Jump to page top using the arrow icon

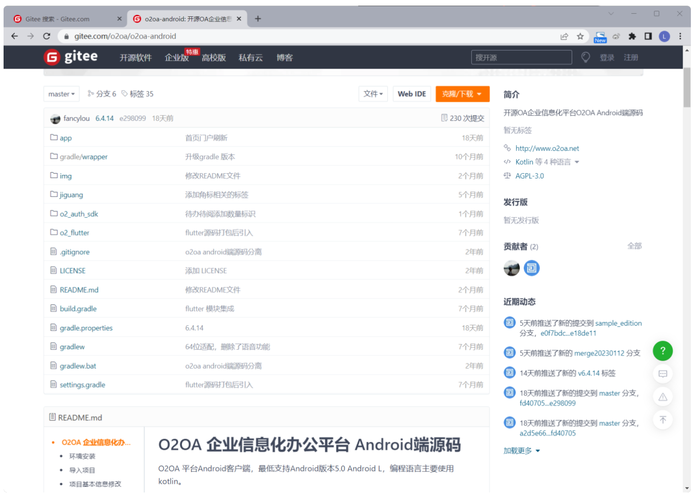click(x=663, y=419)
